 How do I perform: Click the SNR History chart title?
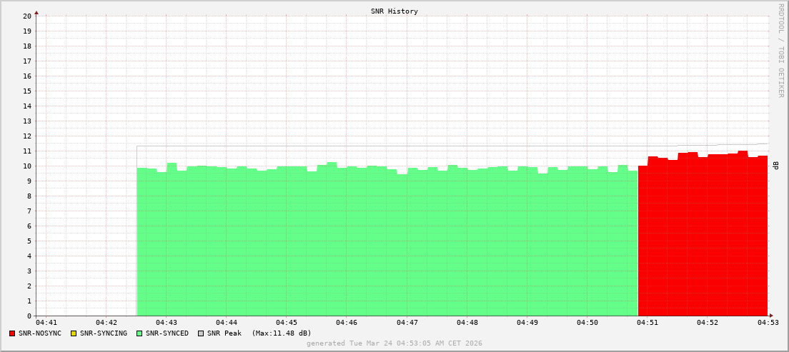394,11
